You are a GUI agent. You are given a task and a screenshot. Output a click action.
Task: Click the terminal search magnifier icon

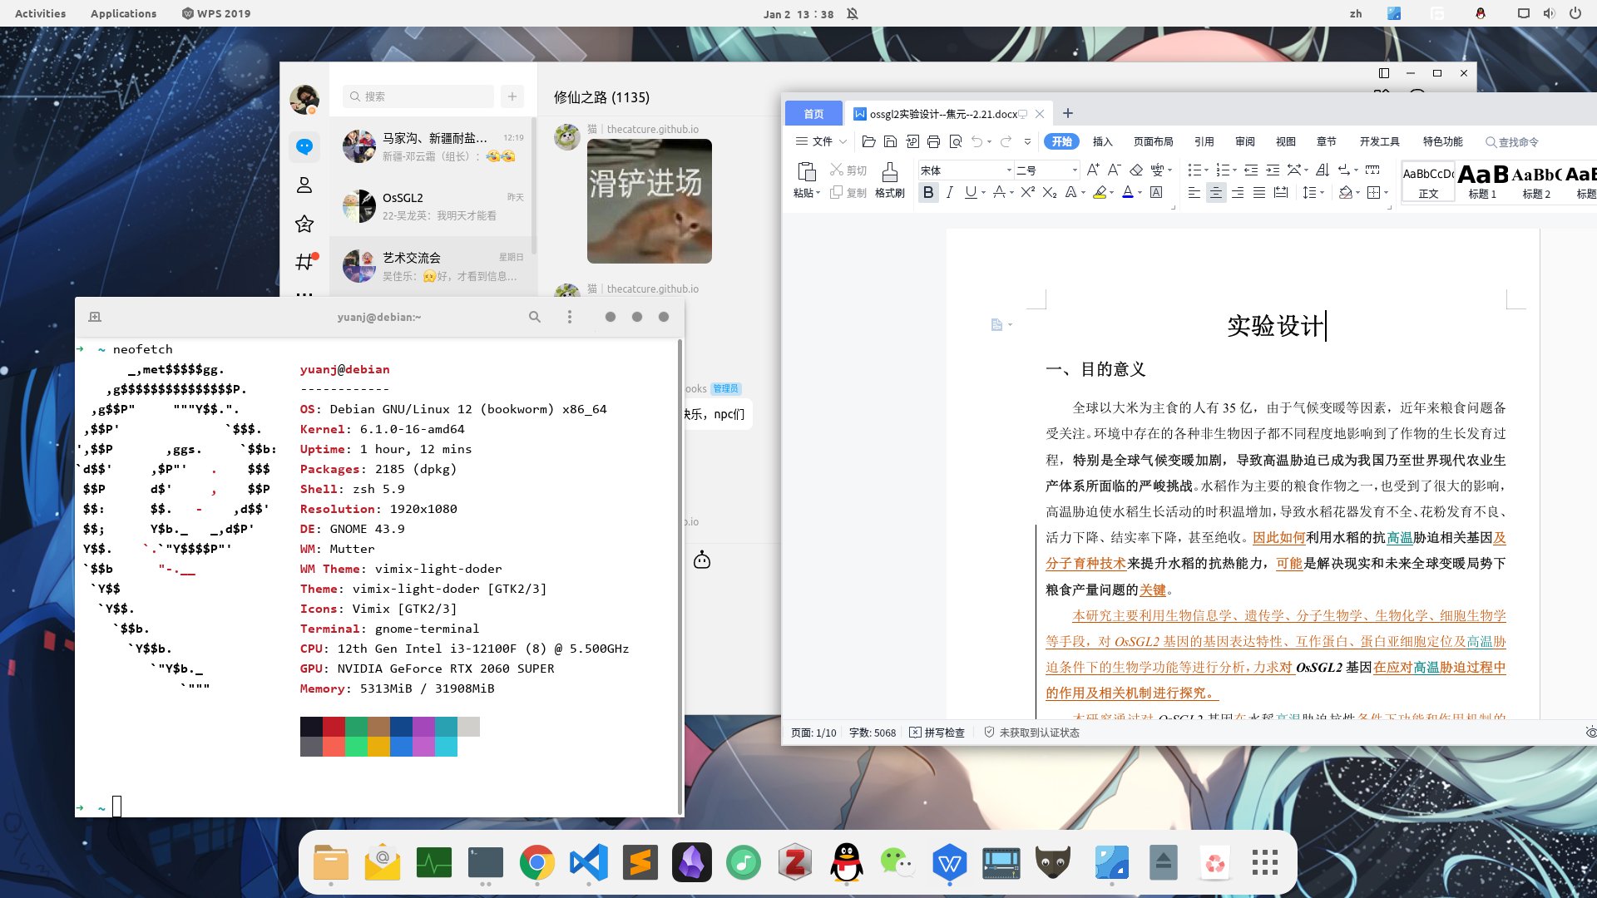535,317
